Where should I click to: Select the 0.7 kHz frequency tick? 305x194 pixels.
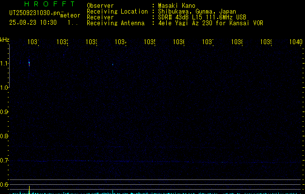pyautogui.click(x=5, y=161)
